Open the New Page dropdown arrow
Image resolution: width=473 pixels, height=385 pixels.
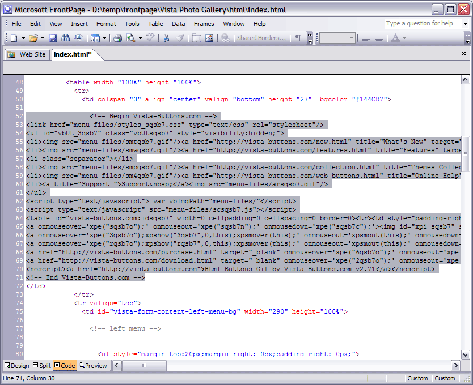coord(23,38)
